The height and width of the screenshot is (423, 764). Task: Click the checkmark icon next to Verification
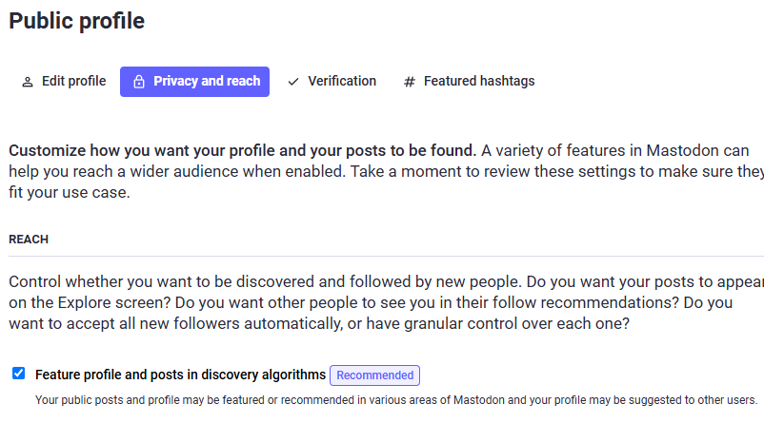click(x=292, y=82)
